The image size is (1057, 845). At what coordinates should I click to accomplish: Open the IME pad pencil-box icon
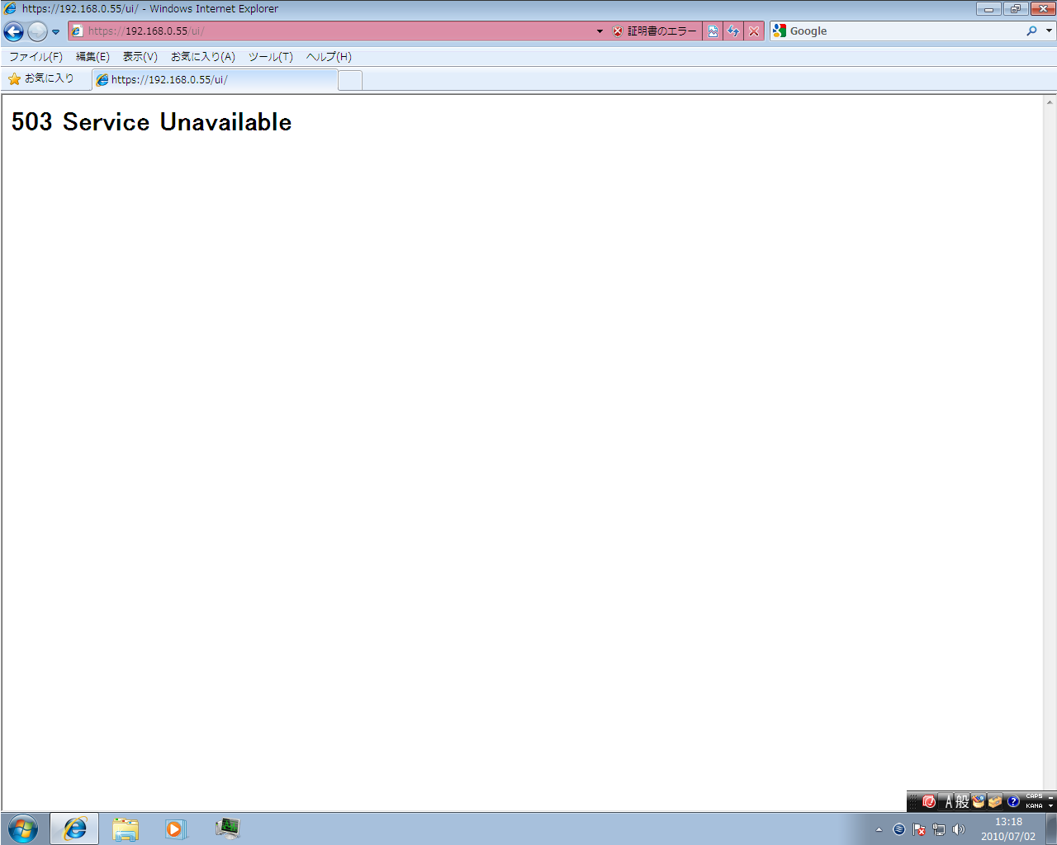click(979, 801)
